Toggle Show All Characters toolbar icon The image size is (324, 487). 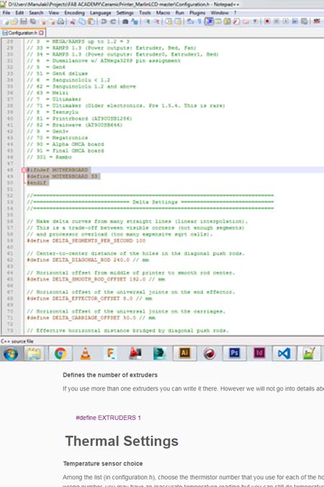[199, 22]
